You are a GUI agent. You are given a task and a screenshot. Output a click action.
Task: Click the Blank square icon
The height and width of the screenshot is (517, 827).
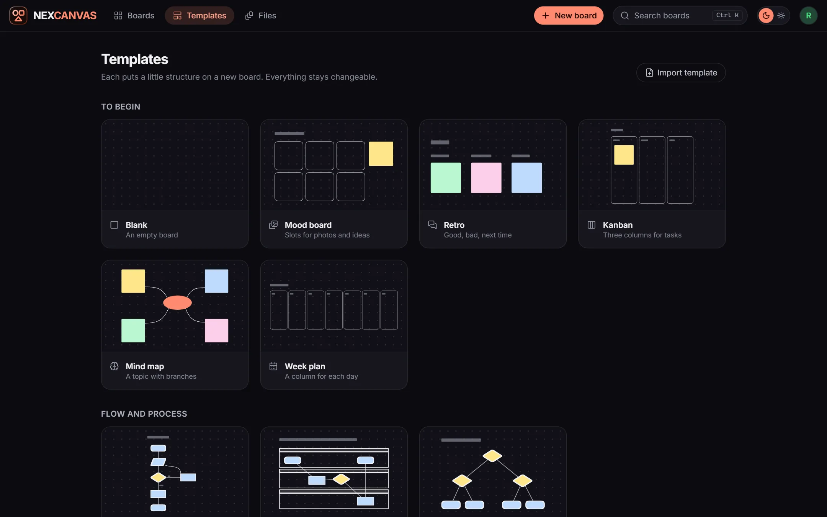[114, 225]
